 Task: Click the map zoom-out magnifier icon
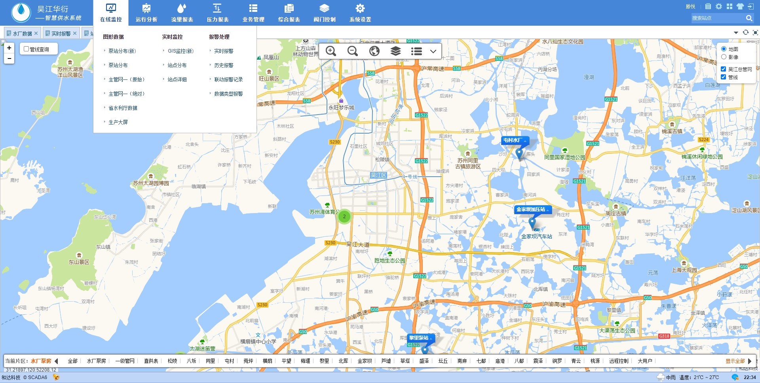[352, 51]
